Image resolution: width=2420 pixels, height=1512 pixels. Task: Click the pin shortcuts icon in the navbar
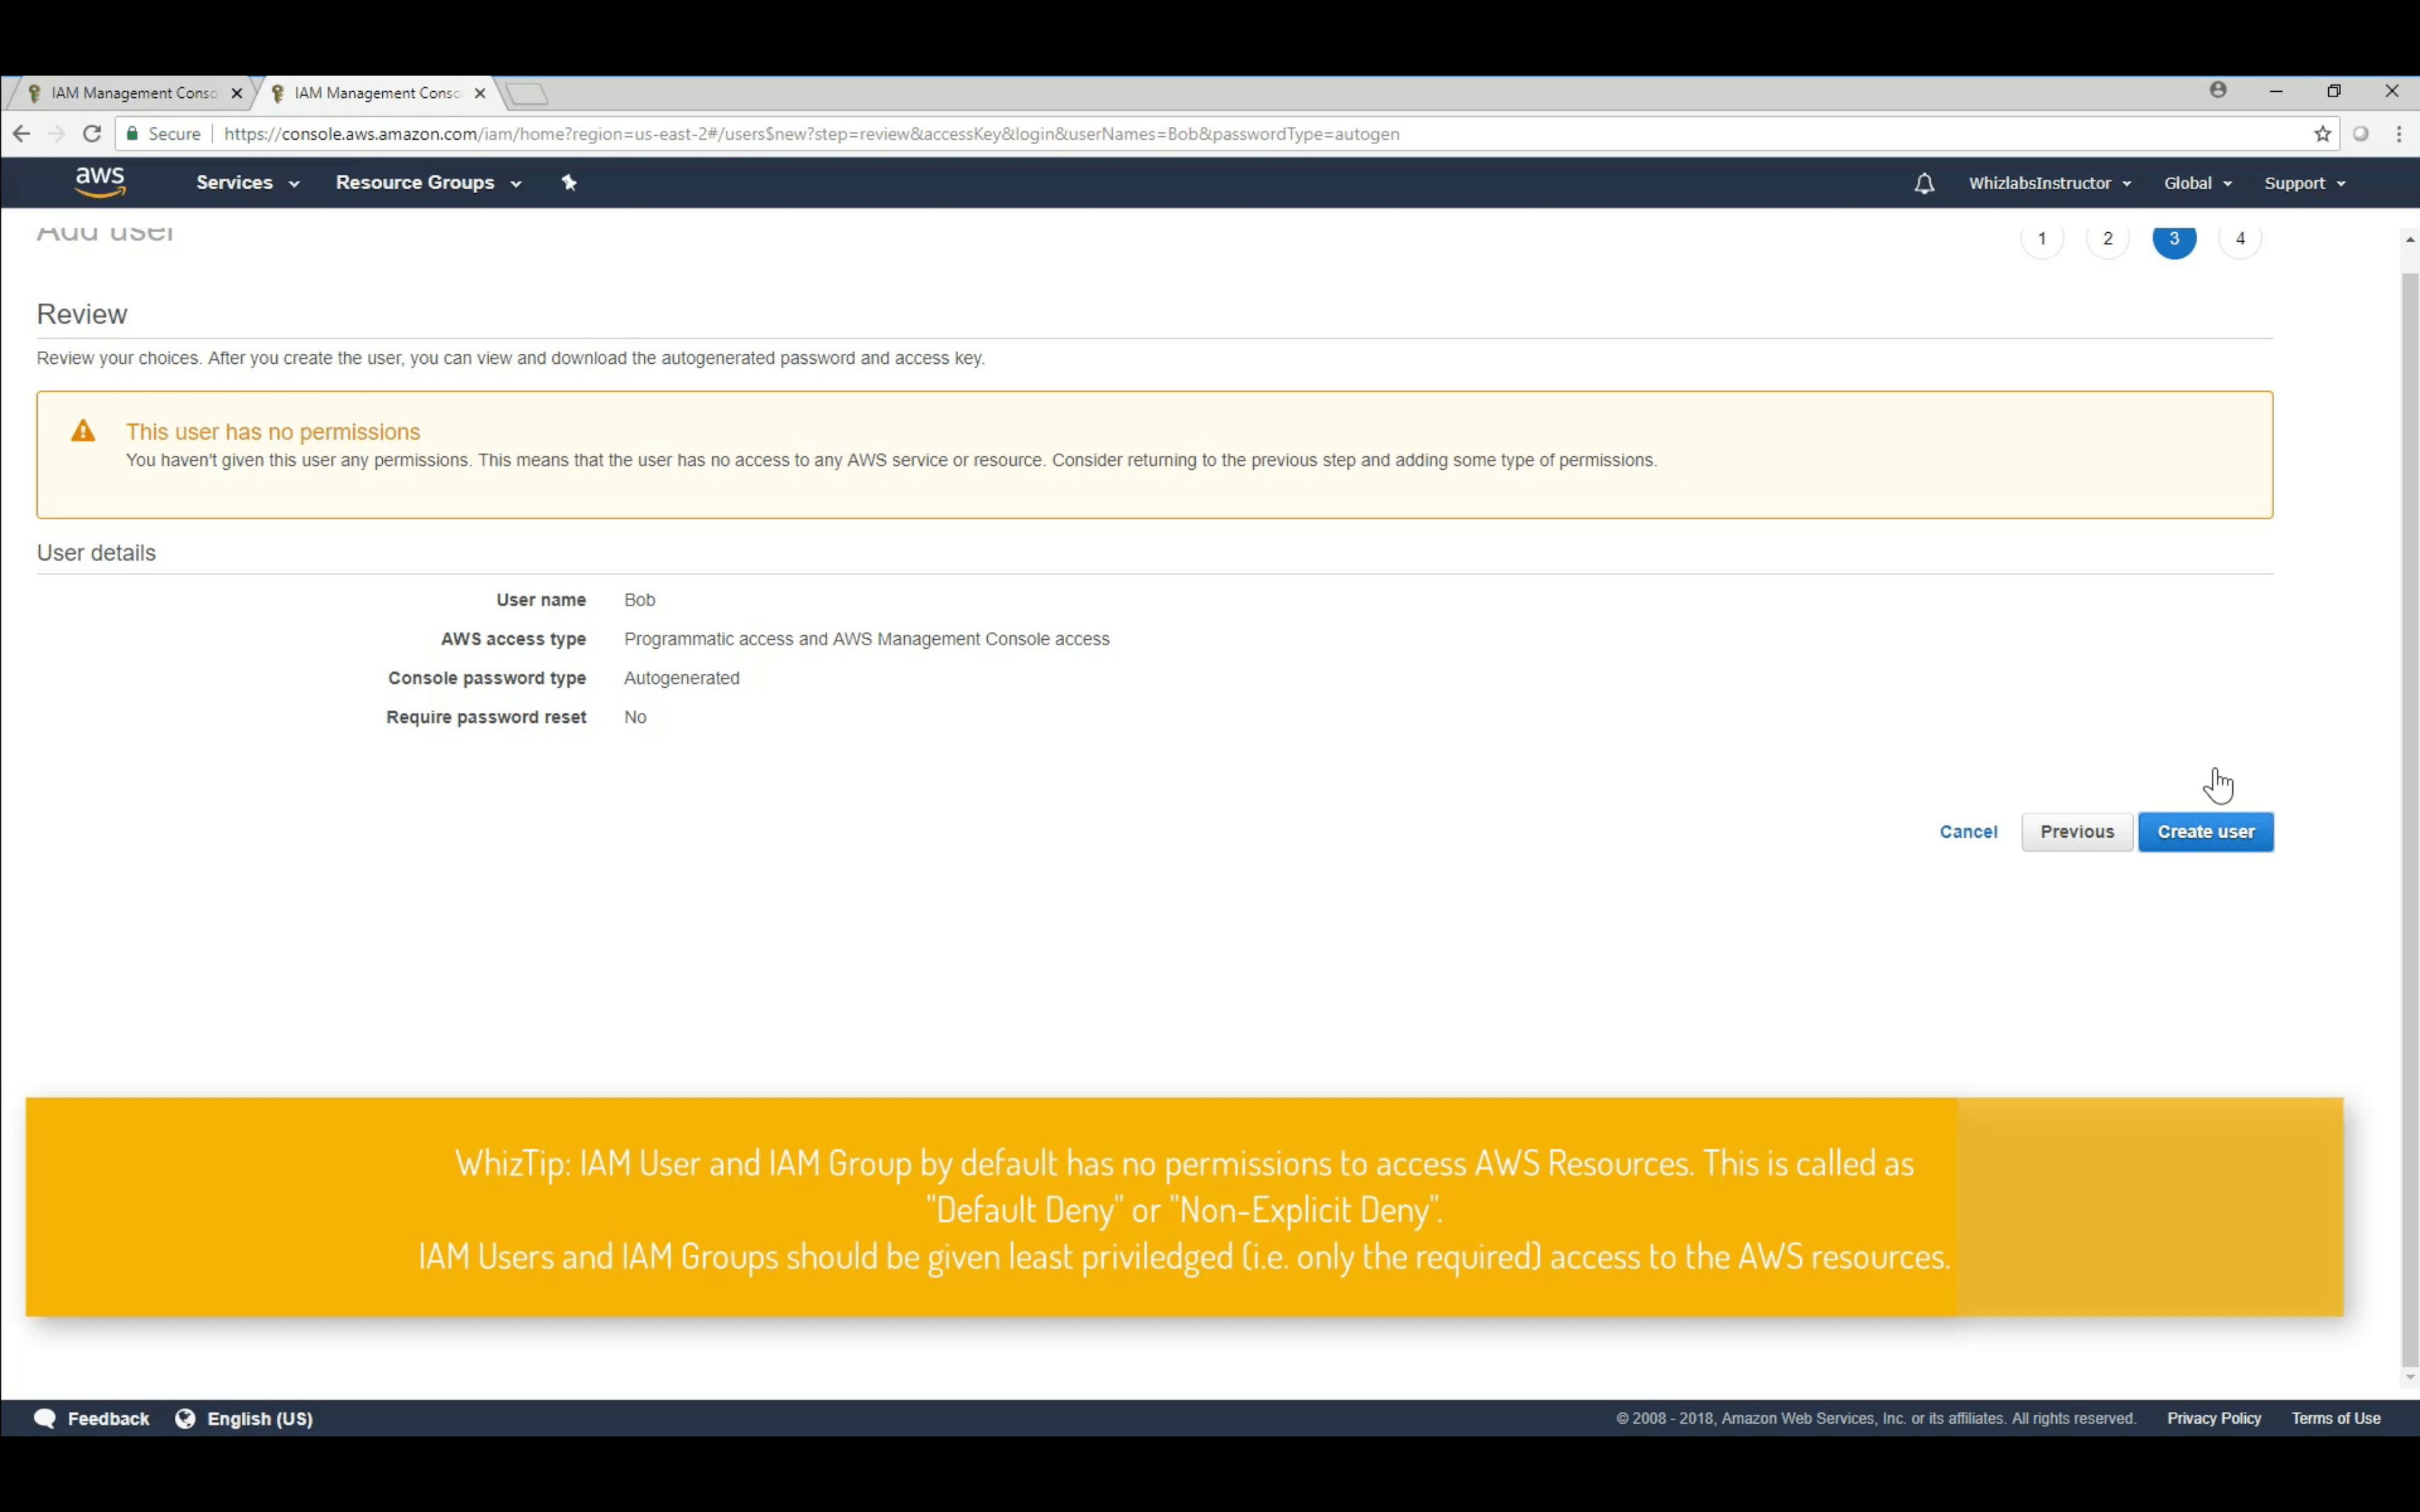(569, 182)
